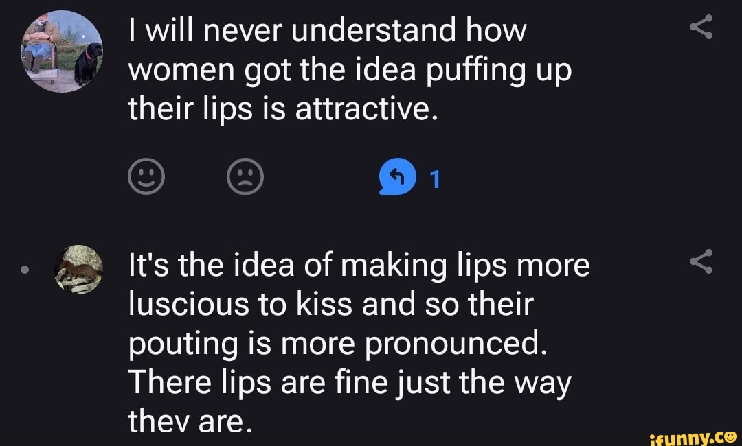The image size is (742, 446).
Task: React with the frowning face icon
Action: point(245,176)
